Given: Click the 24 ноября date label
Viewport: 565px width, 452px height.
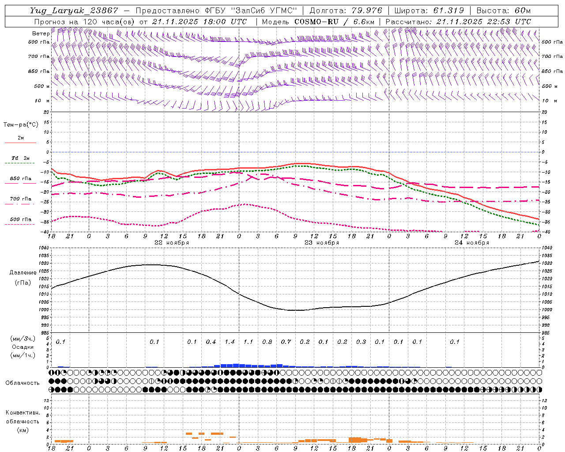Looking at the screenshot, I should coord(472,243).
